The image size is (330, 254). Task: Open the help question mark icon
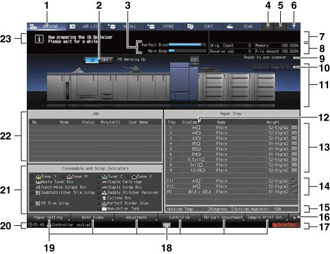click(294, 27)
